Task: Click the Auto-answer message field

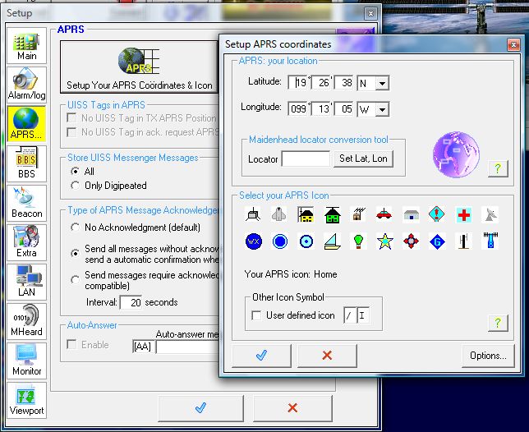Action: 187,347
